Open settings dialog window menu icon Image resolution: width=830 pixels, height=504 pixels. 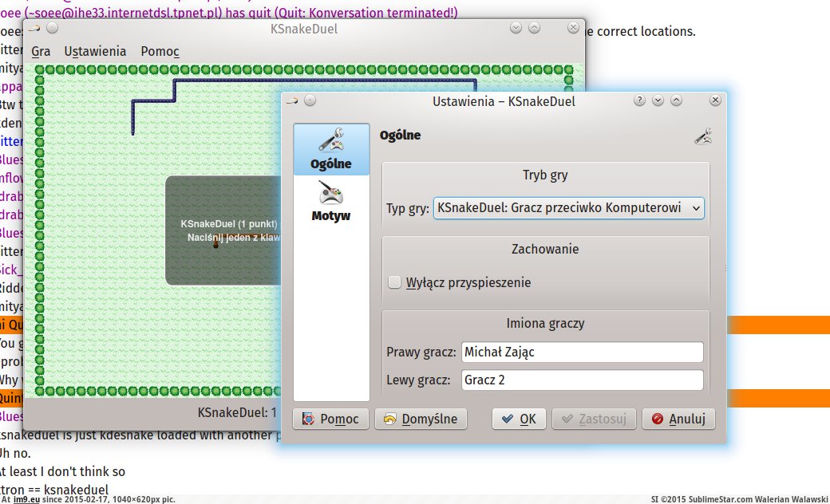tap(291, 100)
